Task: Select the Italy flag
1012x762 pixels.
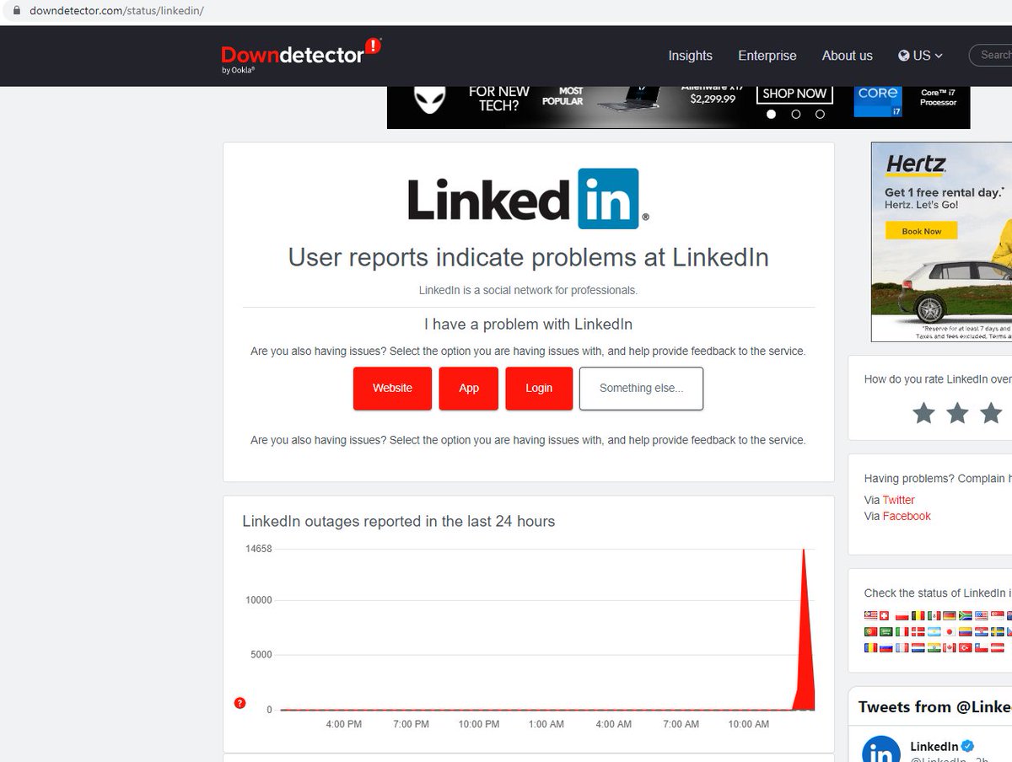Action: click(902, 631)
